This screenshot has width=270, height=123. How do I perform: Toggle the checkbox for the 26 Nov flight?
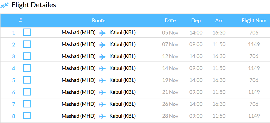pyautogui.click(x=27, y=104)
